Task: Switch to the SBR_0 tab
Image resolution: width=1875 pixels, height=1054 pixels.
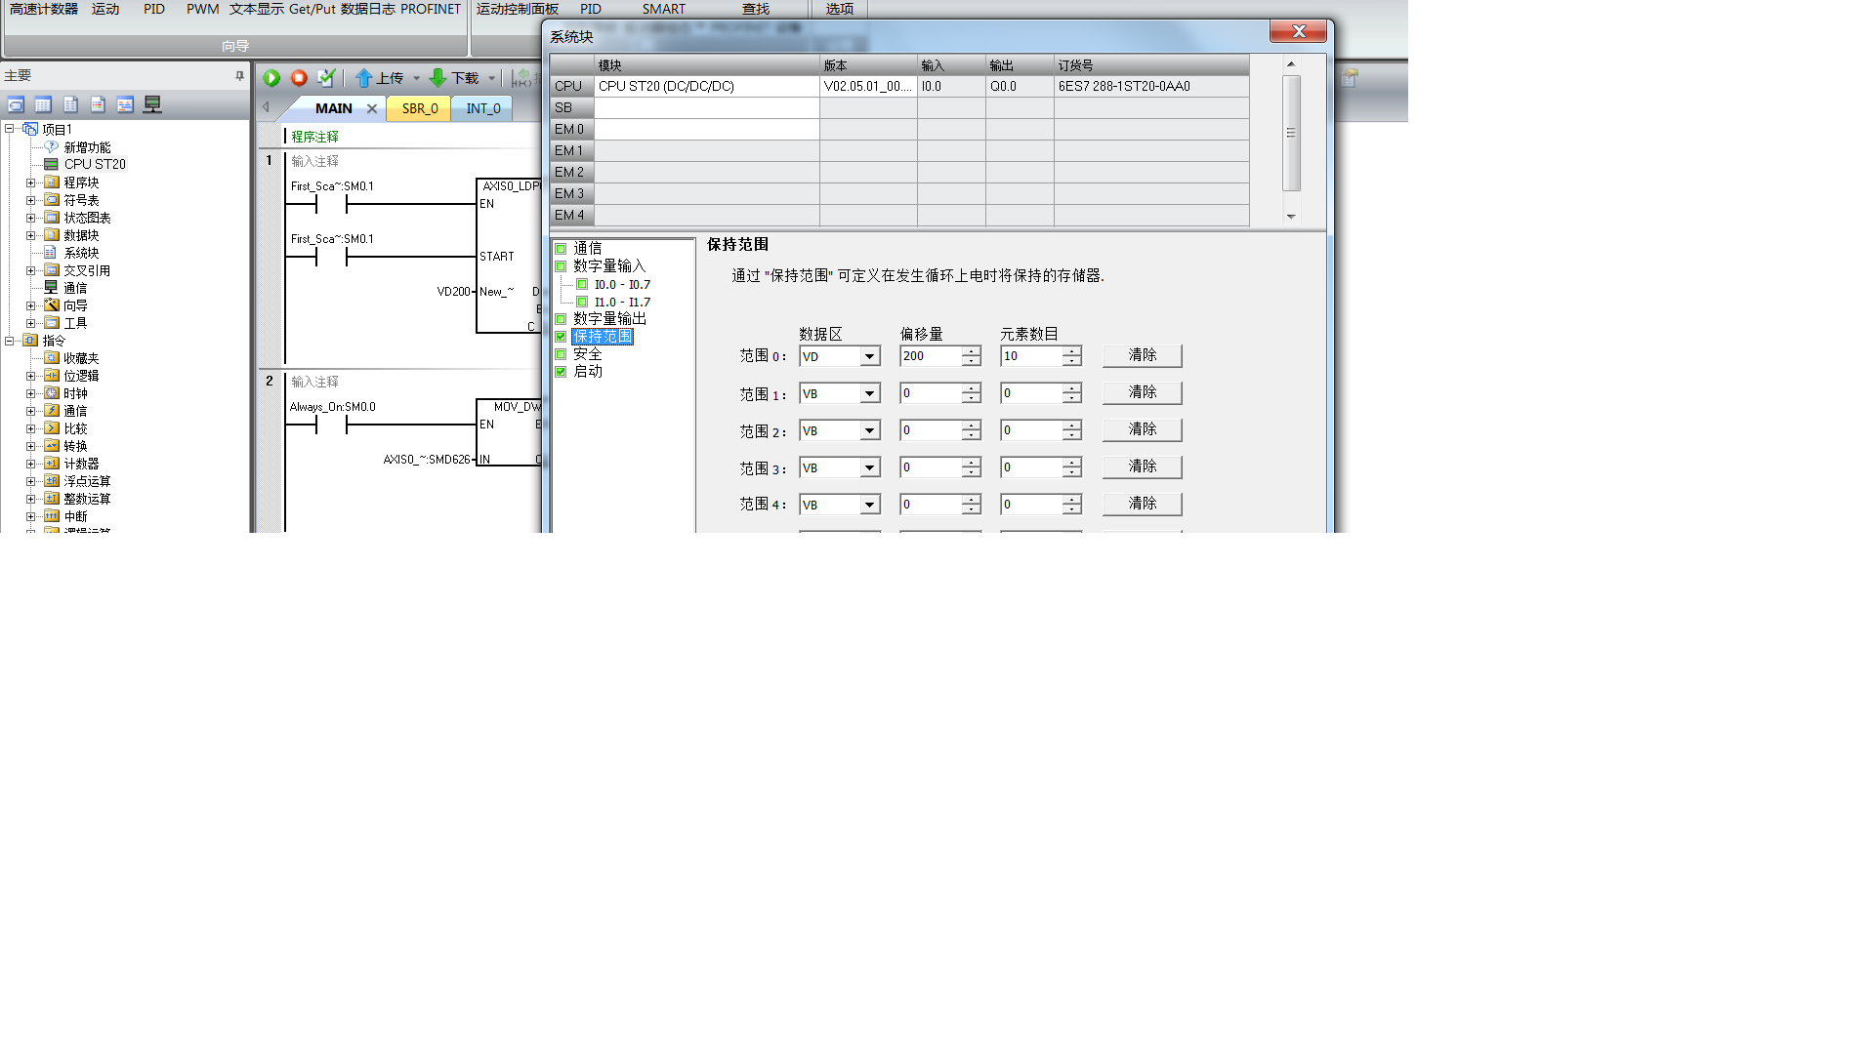Action: click(420, 108)
